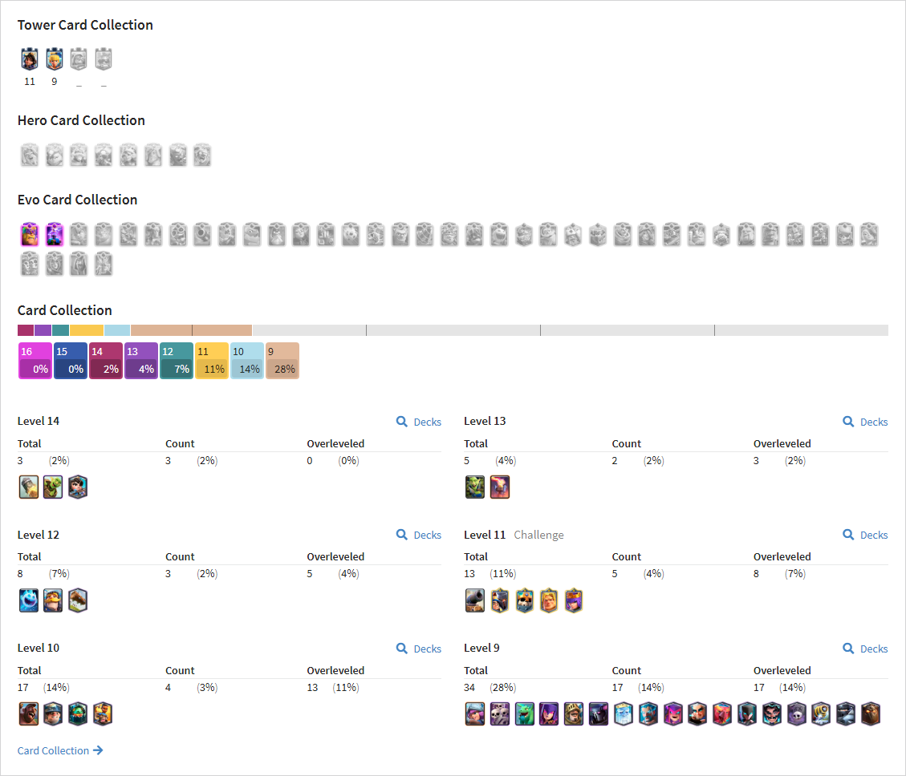906x776 pixels.
Task: Open the first unlocked Evo card
Action: click(x=30, y=234)
